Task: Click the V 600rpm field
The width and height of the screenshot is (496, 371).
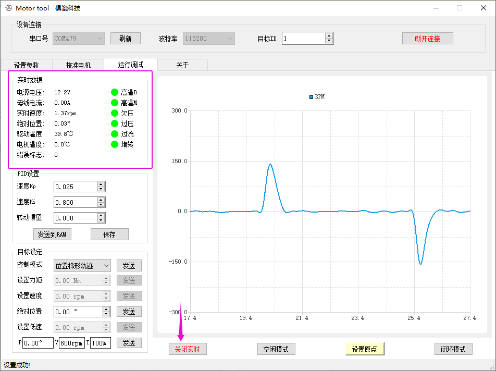Action: coord(72,343)
